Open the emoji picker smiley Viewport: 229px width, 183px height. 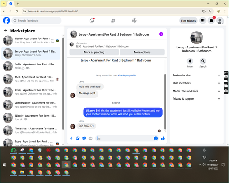pos(156,138)
